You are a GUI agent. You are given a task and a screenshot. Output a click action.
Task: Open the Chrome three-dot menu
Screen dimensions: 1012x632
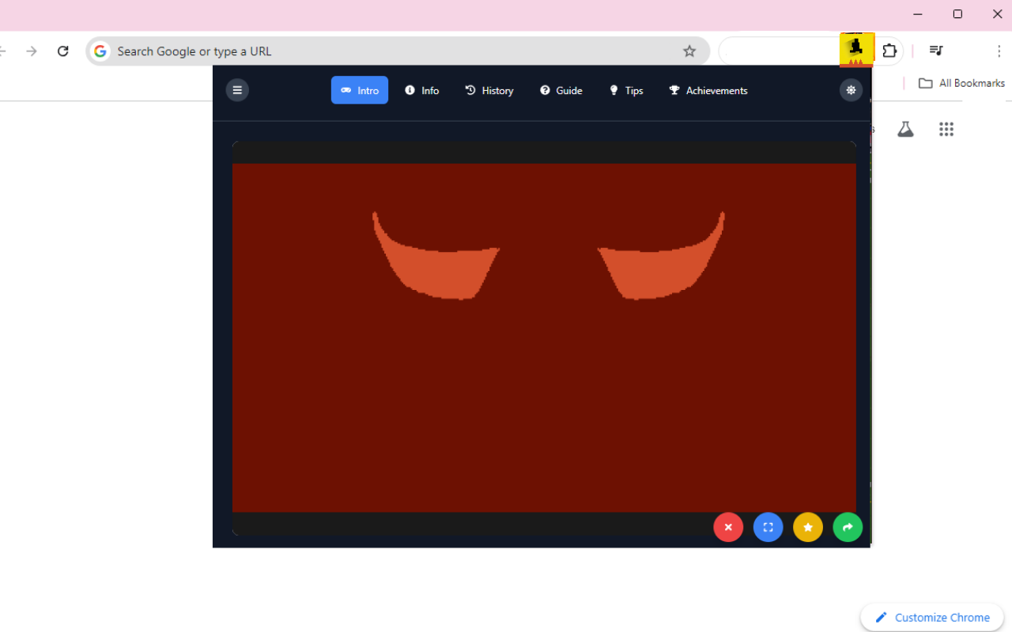pyautogui.click(x=999, y=51)
